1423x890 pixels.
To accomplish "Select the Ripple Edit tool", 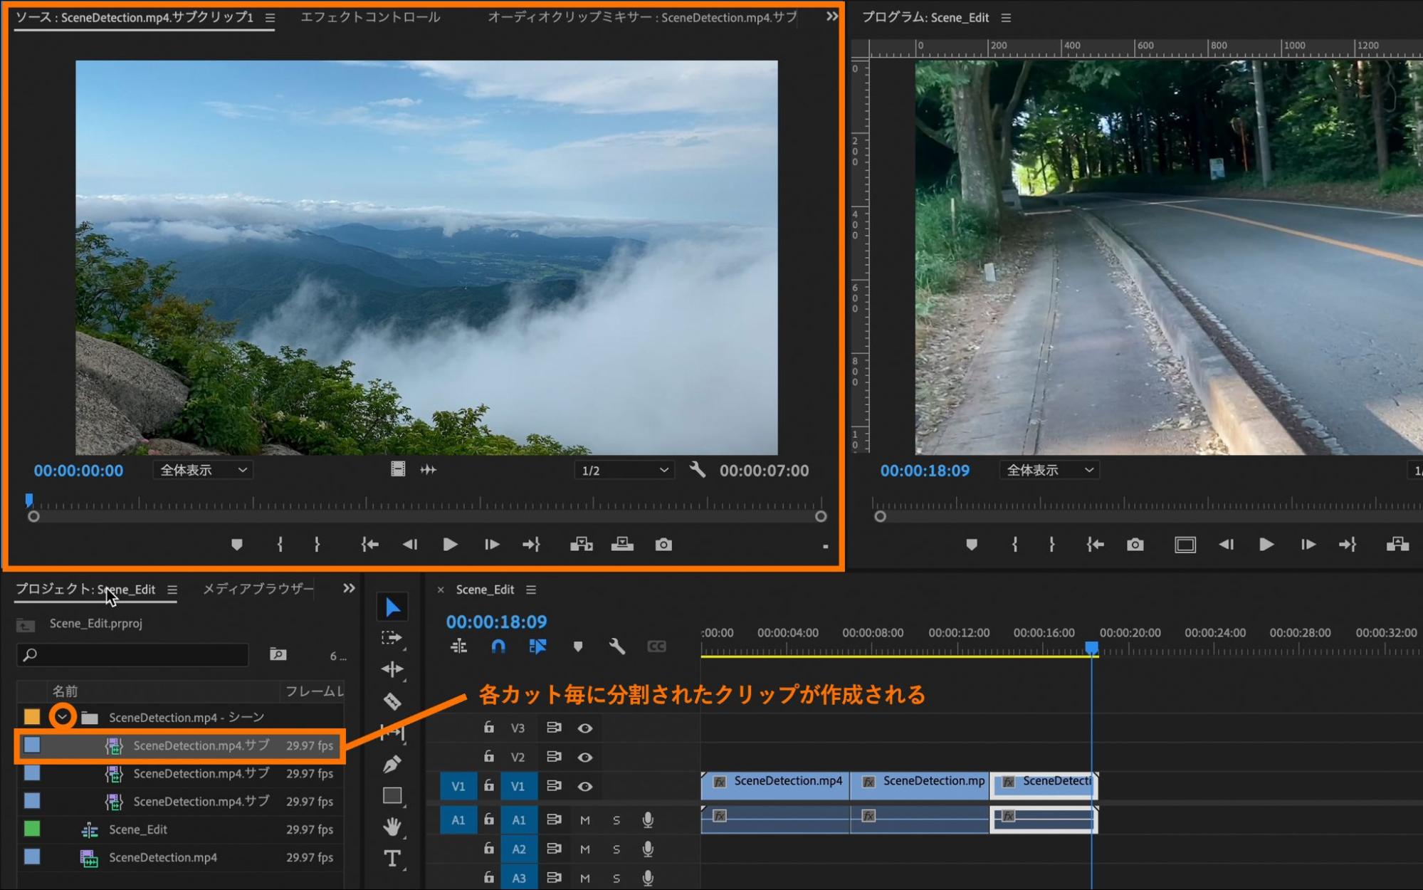I will [x=392, y=669].
